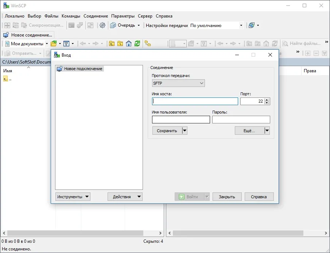Refresh the local panel with green arrows
This screenshot has width=330, height=253.
coord(137,43)
